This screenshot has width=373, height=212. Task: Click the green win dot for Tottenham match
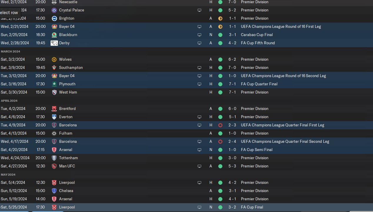(220, 158)
